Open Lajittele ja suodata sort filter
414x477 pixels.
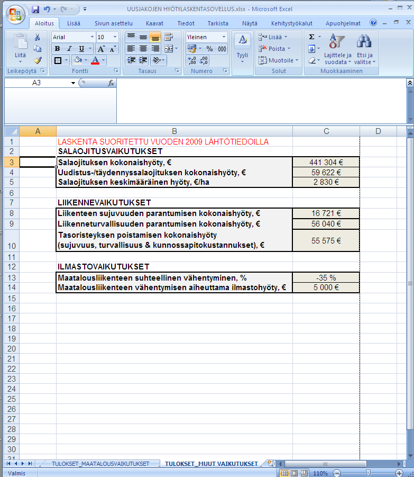point(337,49)
